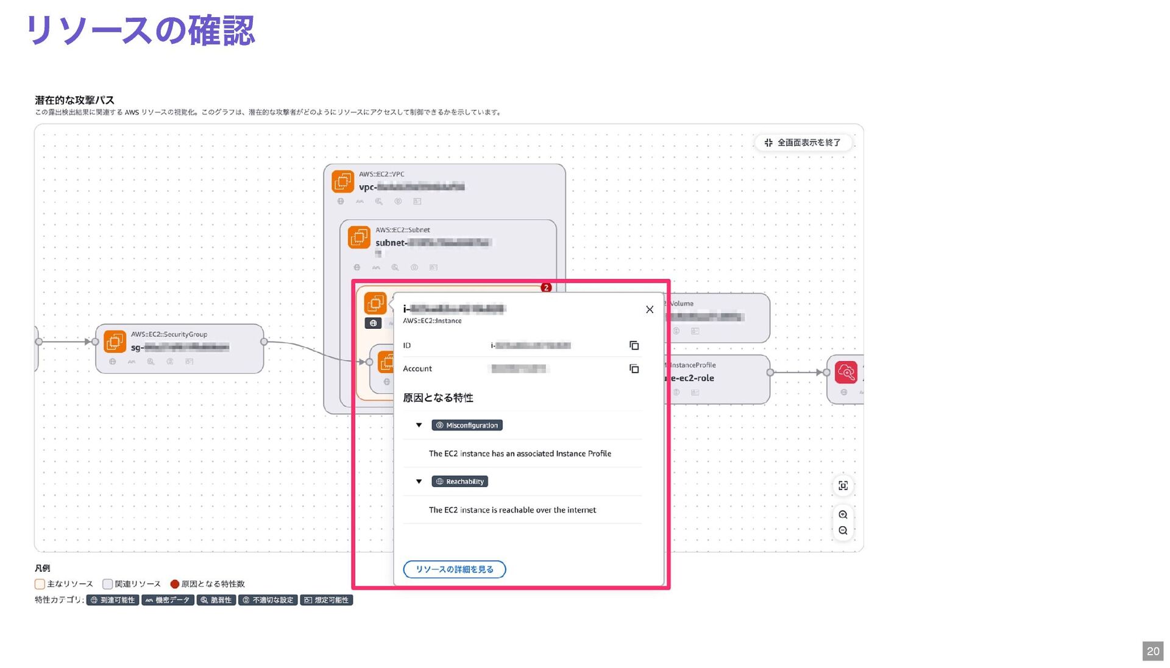Image resolution: width=1170 pixels, height=668 pixels.
Task: Click reachability globe icon under Subnet node
Action: click(357, 267)
